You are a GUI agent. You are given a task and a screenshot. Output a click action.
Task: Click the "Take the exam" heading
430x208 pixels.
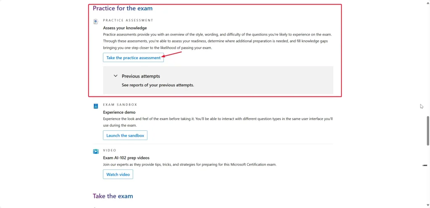click(113, 196)
